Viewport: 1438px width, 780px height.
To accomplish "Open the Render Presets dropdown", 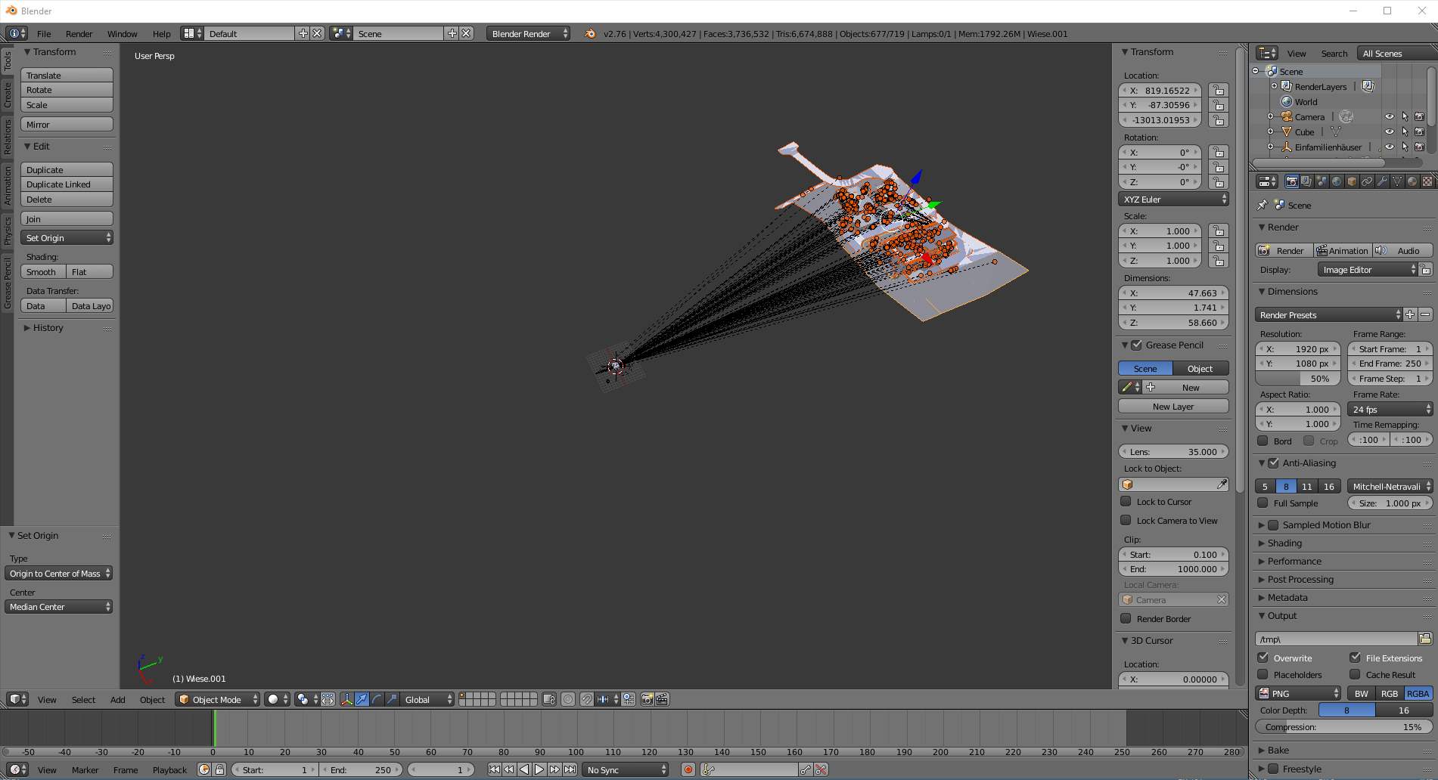I will click(1328, 314).
